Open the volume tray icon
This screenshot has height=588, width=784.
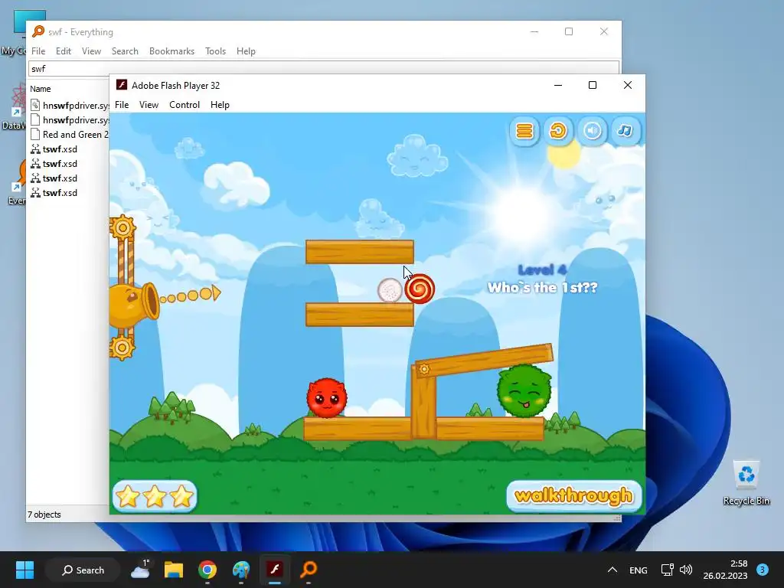click(686, 570)
